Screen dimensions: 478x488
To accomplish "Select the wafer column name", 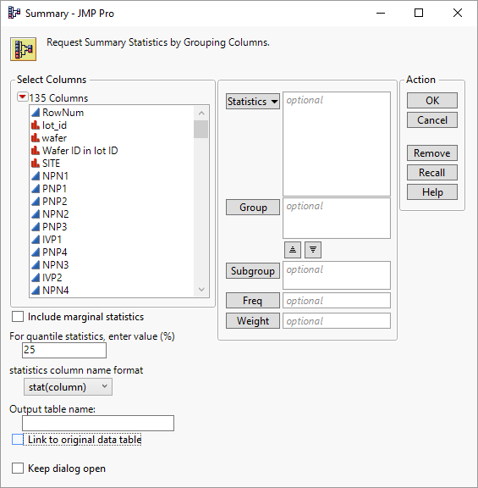I will coord(54,138).
